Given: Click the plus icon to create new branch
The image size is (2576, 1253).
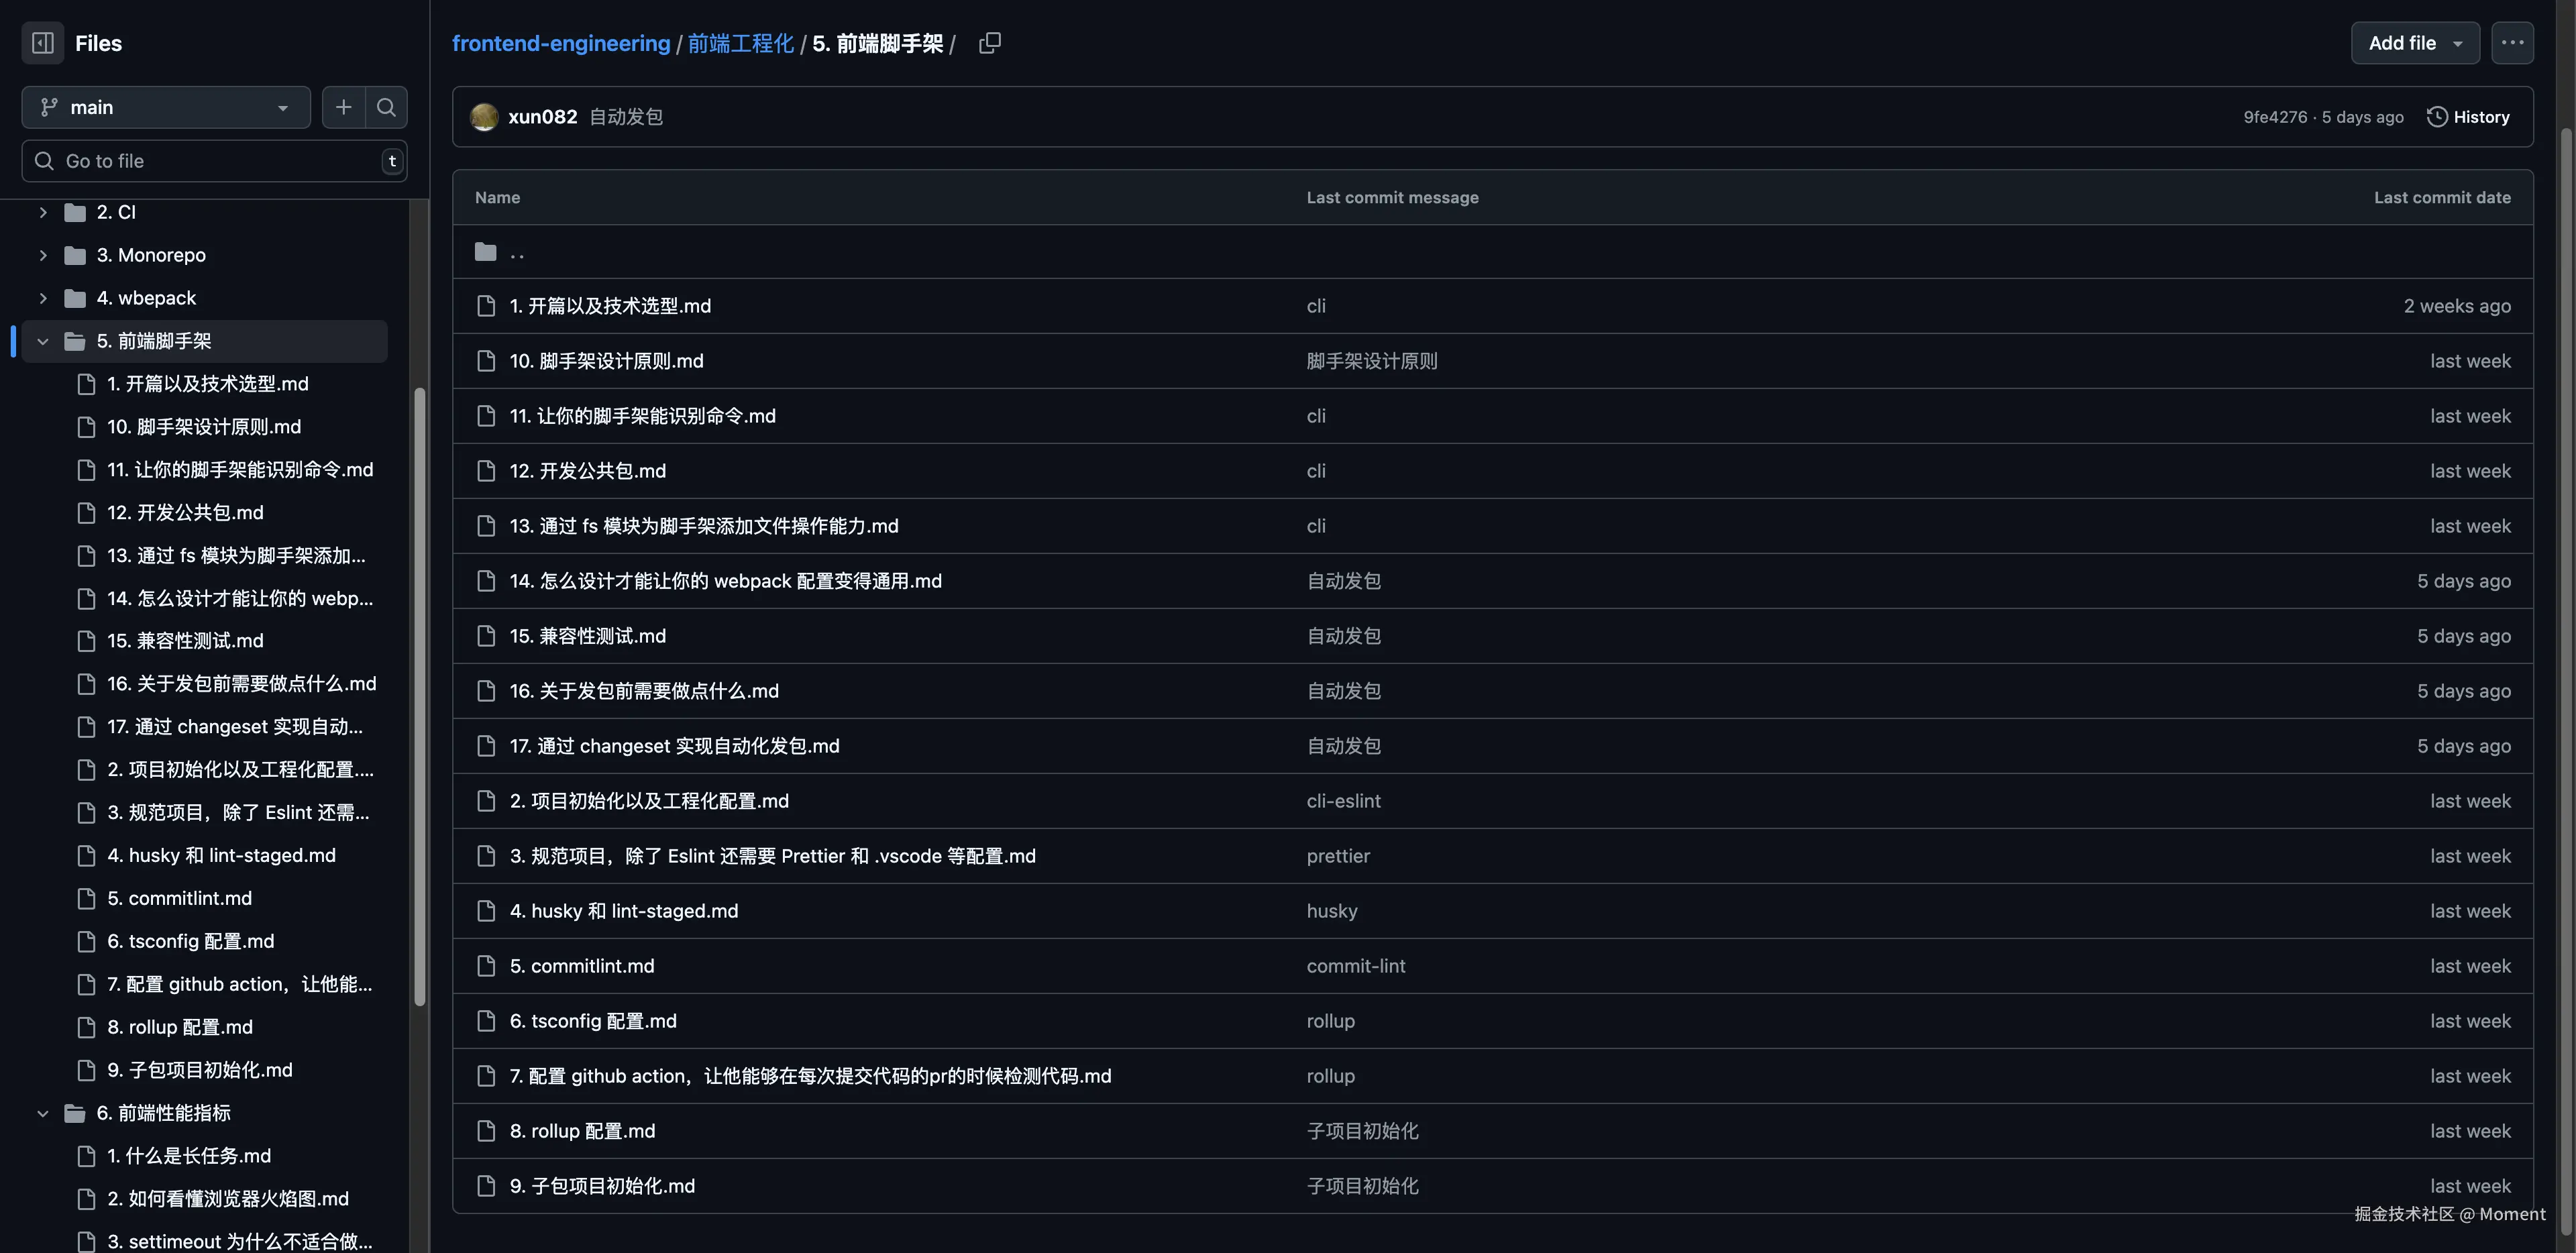Looking at the screenshot, I should point(343,107).
